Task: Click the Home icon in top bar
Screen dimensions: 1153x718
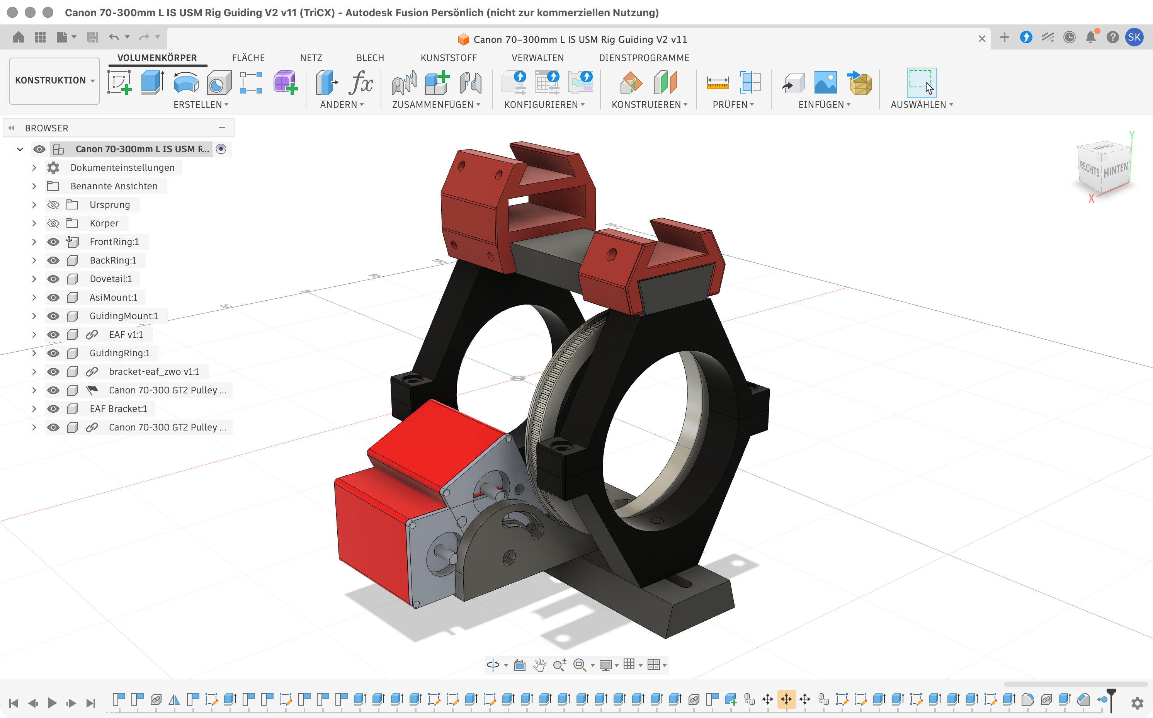Action: coord(19,37)
